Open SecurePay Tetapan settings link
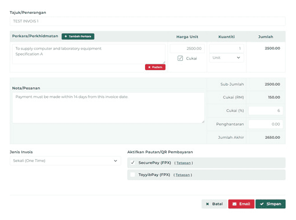Viewport: 296px width, 220px height. pyautogui.click(x=183, y=163)
